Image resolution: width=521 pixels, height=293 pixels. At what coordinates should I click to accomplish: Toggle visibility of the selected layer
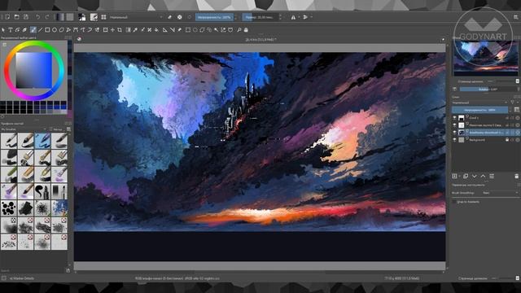point(454,133)
